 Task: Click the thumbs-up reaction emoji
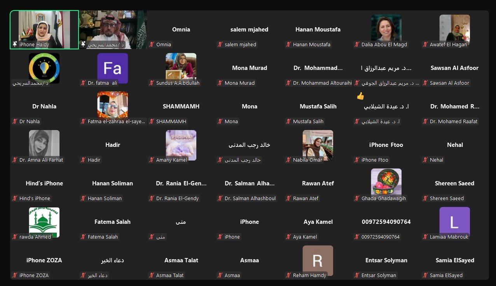(360, 96)
